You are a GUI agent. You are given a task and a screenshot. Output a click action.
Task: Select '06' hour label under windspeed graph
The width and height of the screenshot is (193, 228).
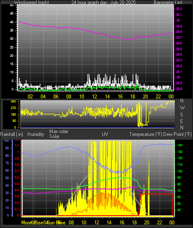[56, 97]
